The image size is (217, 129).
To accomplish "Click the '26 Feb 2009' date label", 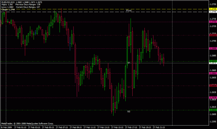I will tap(6, 128).
